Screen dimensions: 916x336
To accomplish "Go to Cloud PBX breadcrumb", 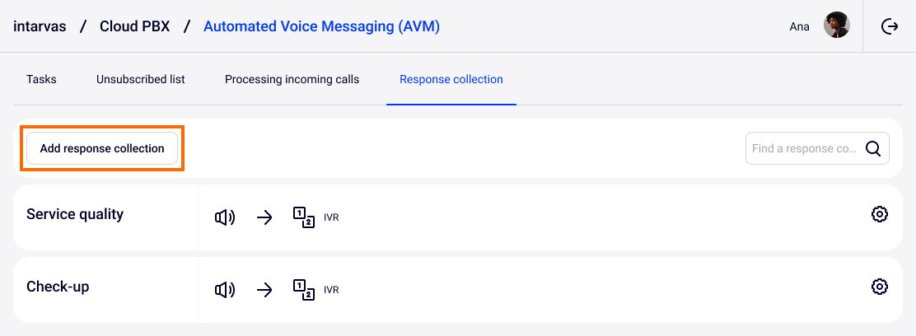I will tap(134, 26).
